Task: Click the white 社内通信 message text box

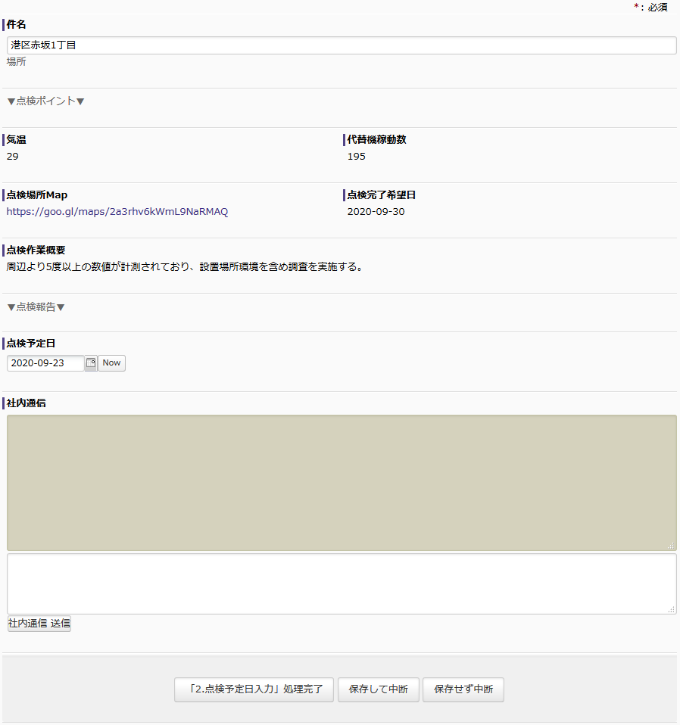Action: [x=341, y=583]
